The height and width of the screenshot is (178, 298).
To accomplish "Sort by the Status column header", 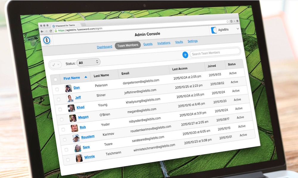I will [232, 64].
